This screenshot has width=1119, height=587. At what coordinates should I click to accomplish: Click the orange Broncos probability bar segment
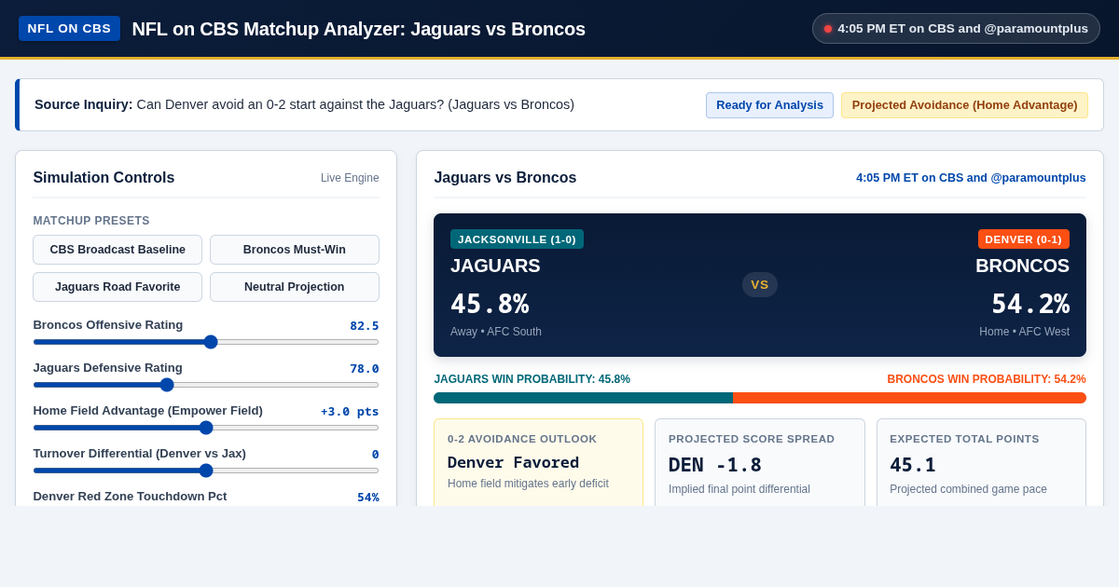(909, 398)
